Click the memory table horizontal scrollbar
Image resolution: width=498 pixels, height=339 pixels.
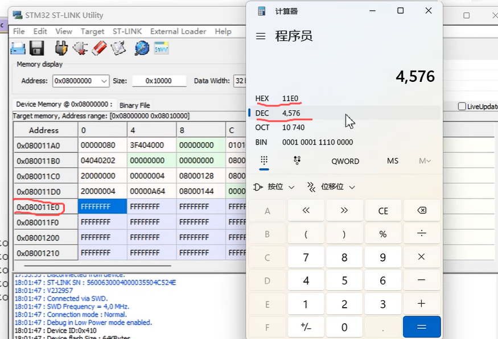click(97, 266)
